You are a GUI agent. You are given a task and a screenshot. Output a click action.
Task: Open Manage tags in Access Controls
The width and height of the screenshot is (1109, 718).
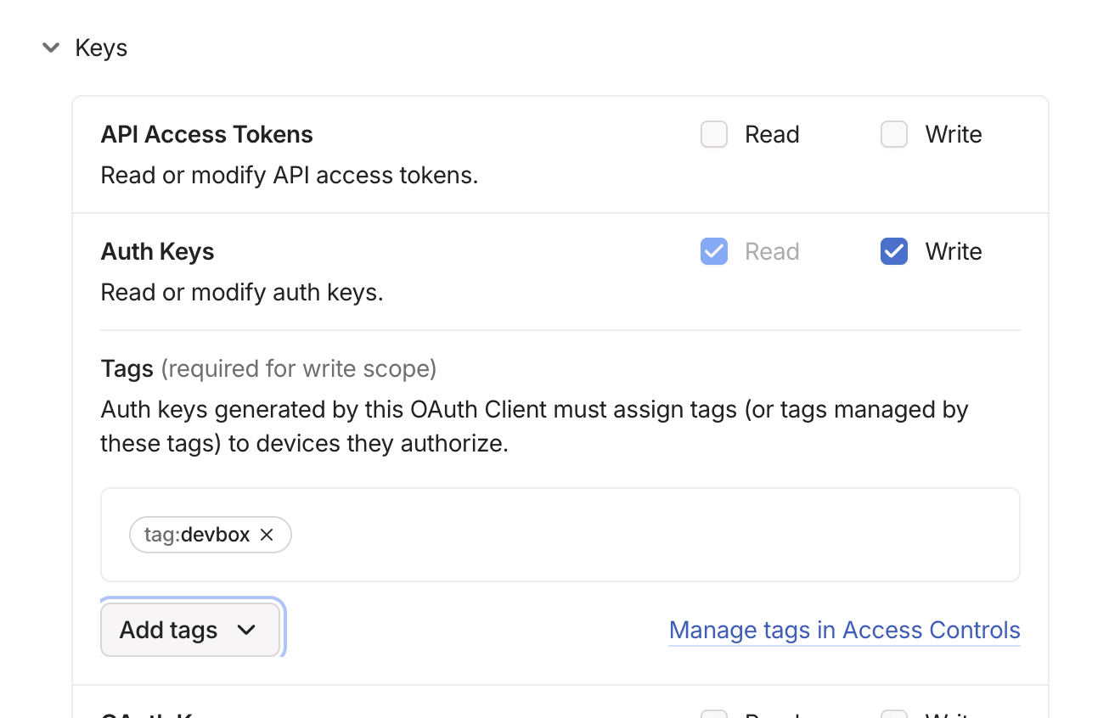[x=844, y=630]
